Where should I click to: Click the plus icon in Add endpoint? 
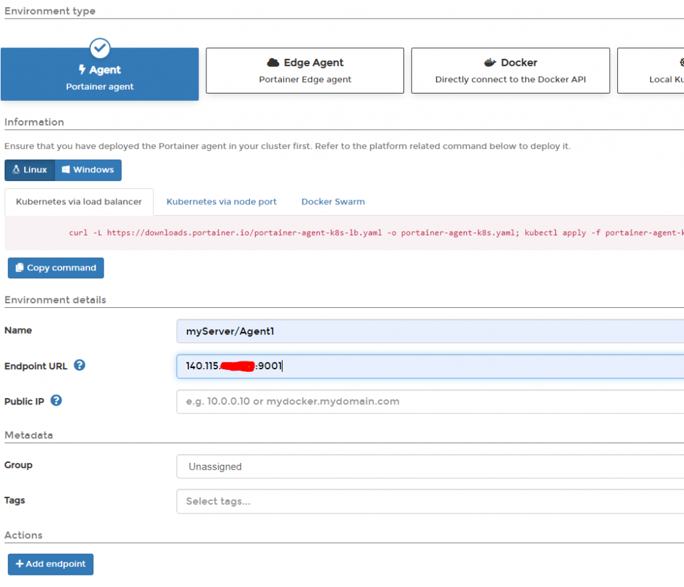point(19,564)
